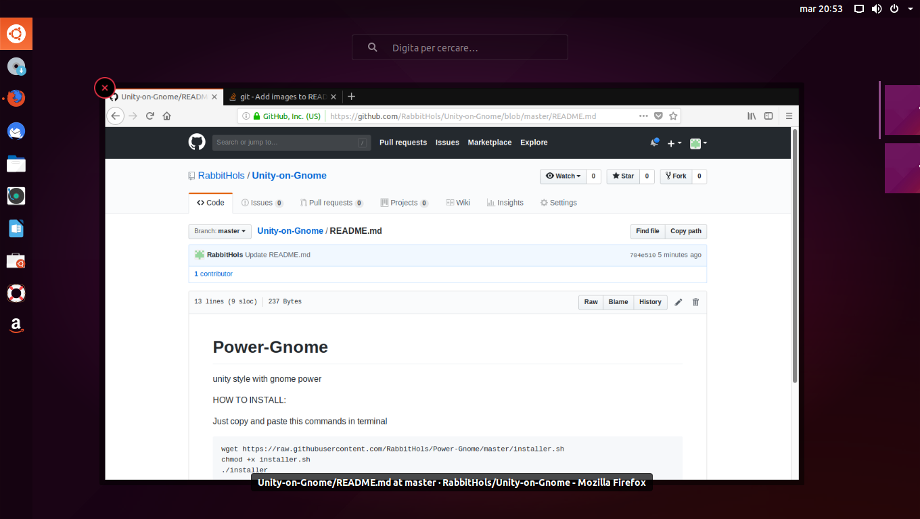Click Explore in GitHub header
The image size is (920, 519).
click(534, 143)
